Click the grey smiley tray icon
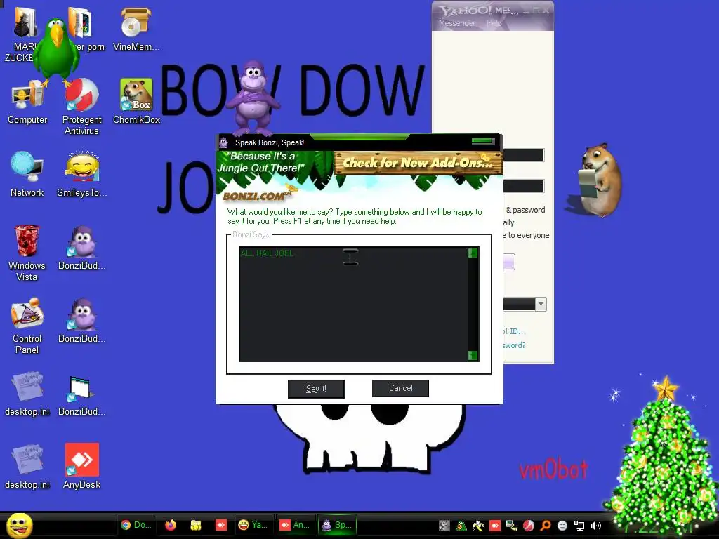This screenshot has width=719, height=539. 562,526
